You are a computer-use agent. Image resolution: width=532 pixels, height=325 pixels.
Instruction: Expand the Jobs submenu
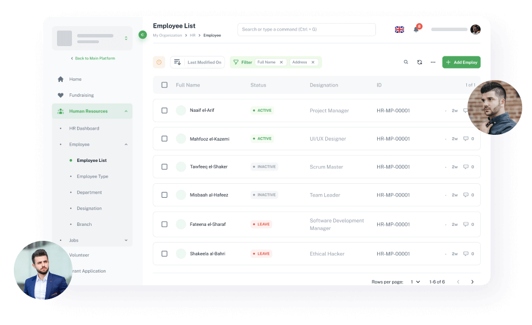tap(126, 240)
